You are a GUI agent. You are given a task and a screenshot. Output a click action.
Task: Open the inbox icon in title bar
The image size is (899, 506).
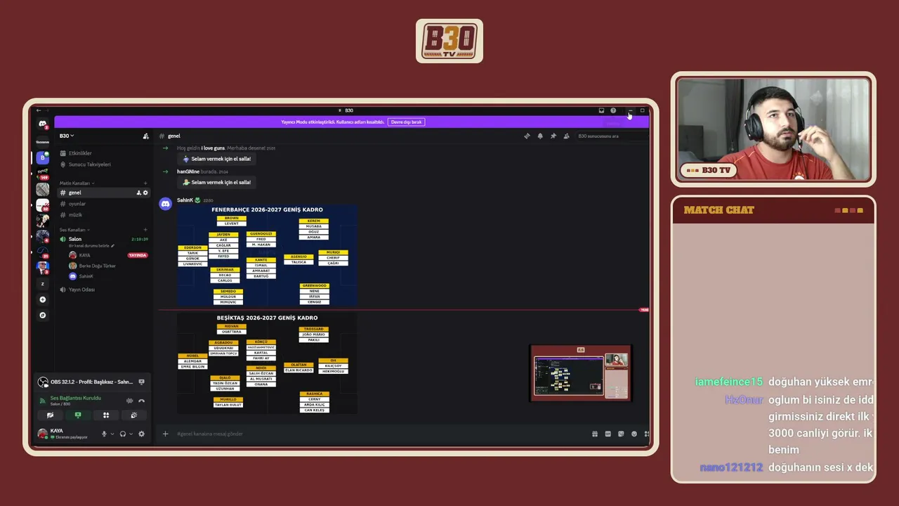(601, 110)
